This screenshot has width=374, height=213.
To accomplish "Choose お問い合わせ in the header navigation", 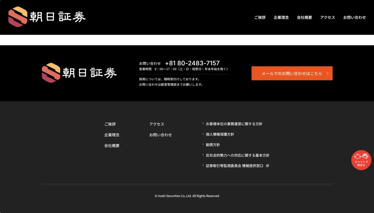I will pos(354,18).
